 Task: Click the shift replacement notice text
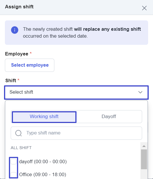(x=82, y=32)
